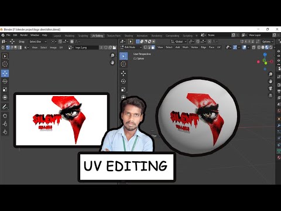
Task: Open the Mesh menu in 3D viewport
Action: click(185, 47)
